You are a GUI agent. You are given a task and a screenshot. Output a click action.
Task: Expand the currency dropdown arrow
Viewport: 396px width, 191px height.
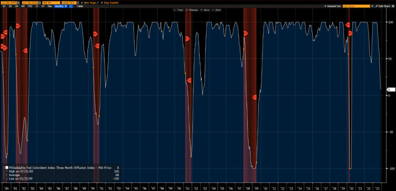coord(78,3)
